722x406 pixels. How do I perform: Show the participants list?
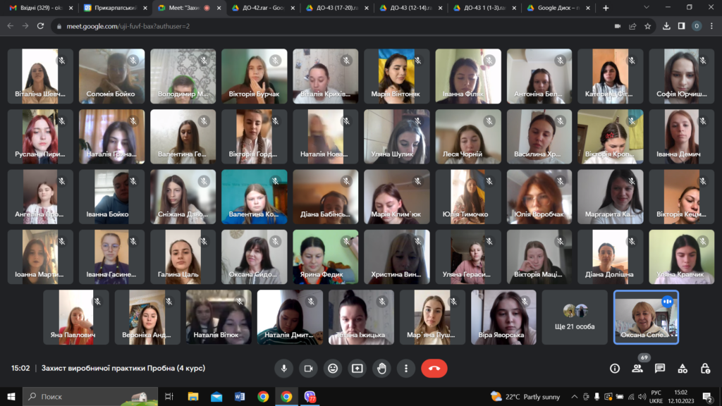[637, 368]
